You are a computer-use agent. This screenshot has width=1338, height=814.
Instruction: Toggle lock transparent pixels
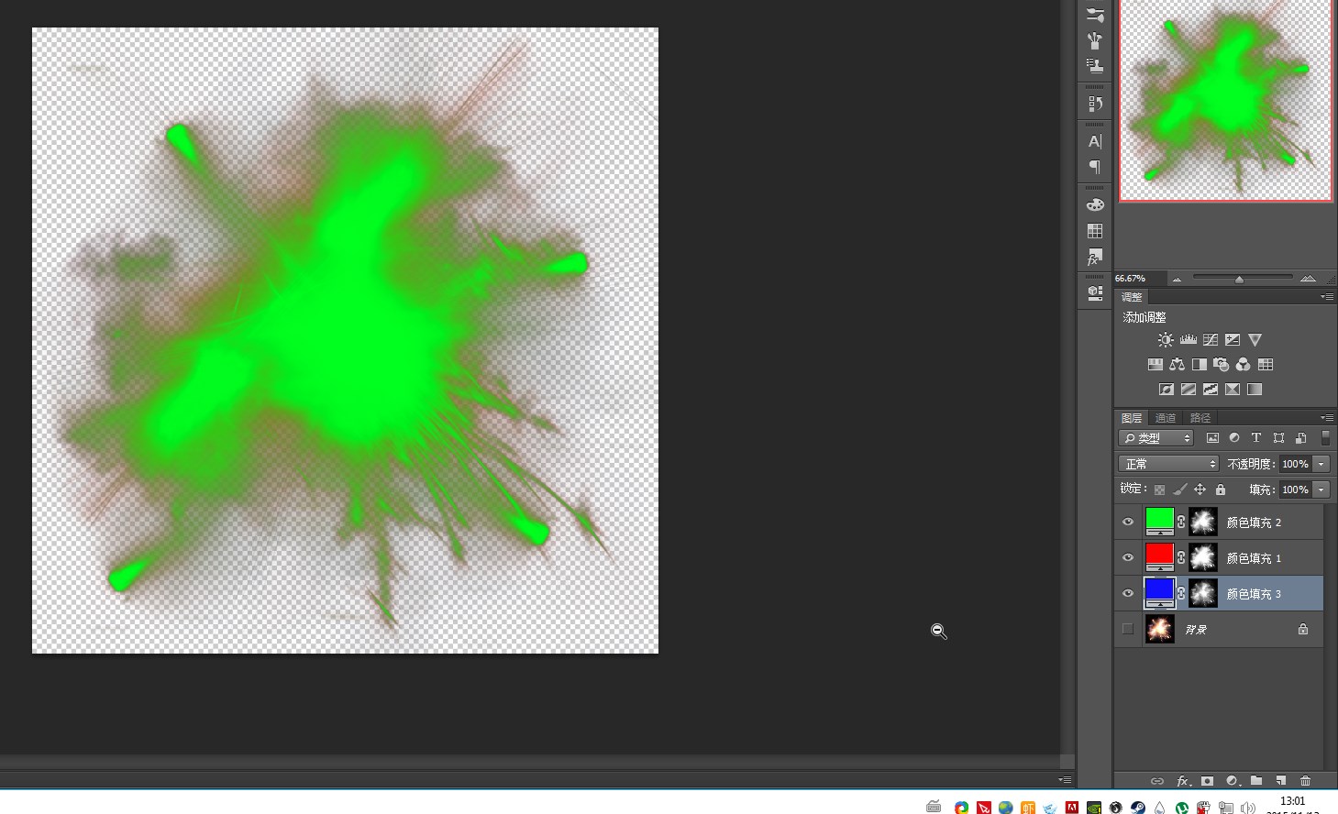(1160, 489)
